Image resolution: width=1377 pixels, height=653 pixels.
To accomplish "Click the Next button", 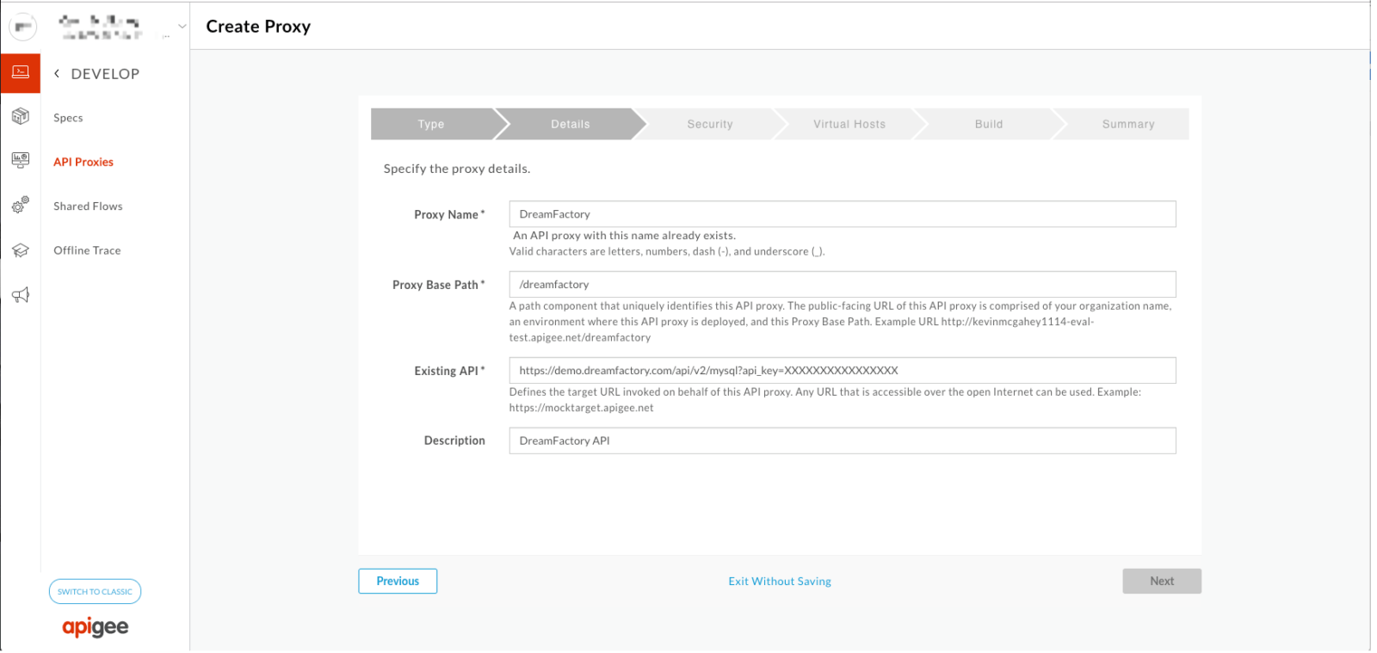I will point(1162,582).
